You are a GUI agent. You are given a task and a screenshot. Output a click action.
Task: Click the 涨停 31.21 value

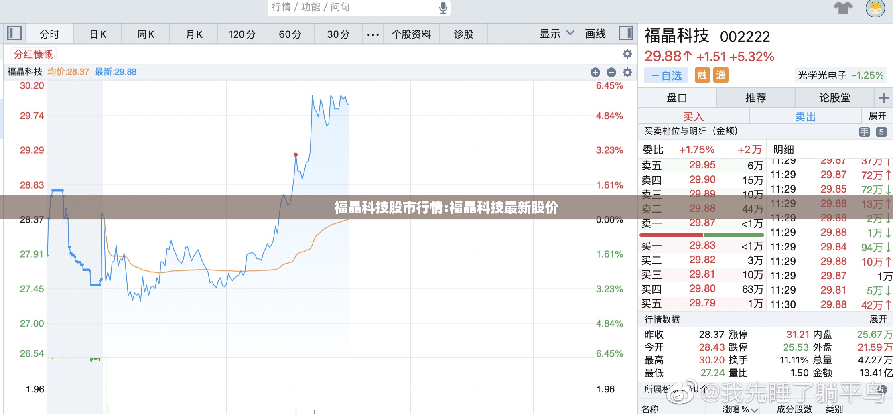pos(798,335)
